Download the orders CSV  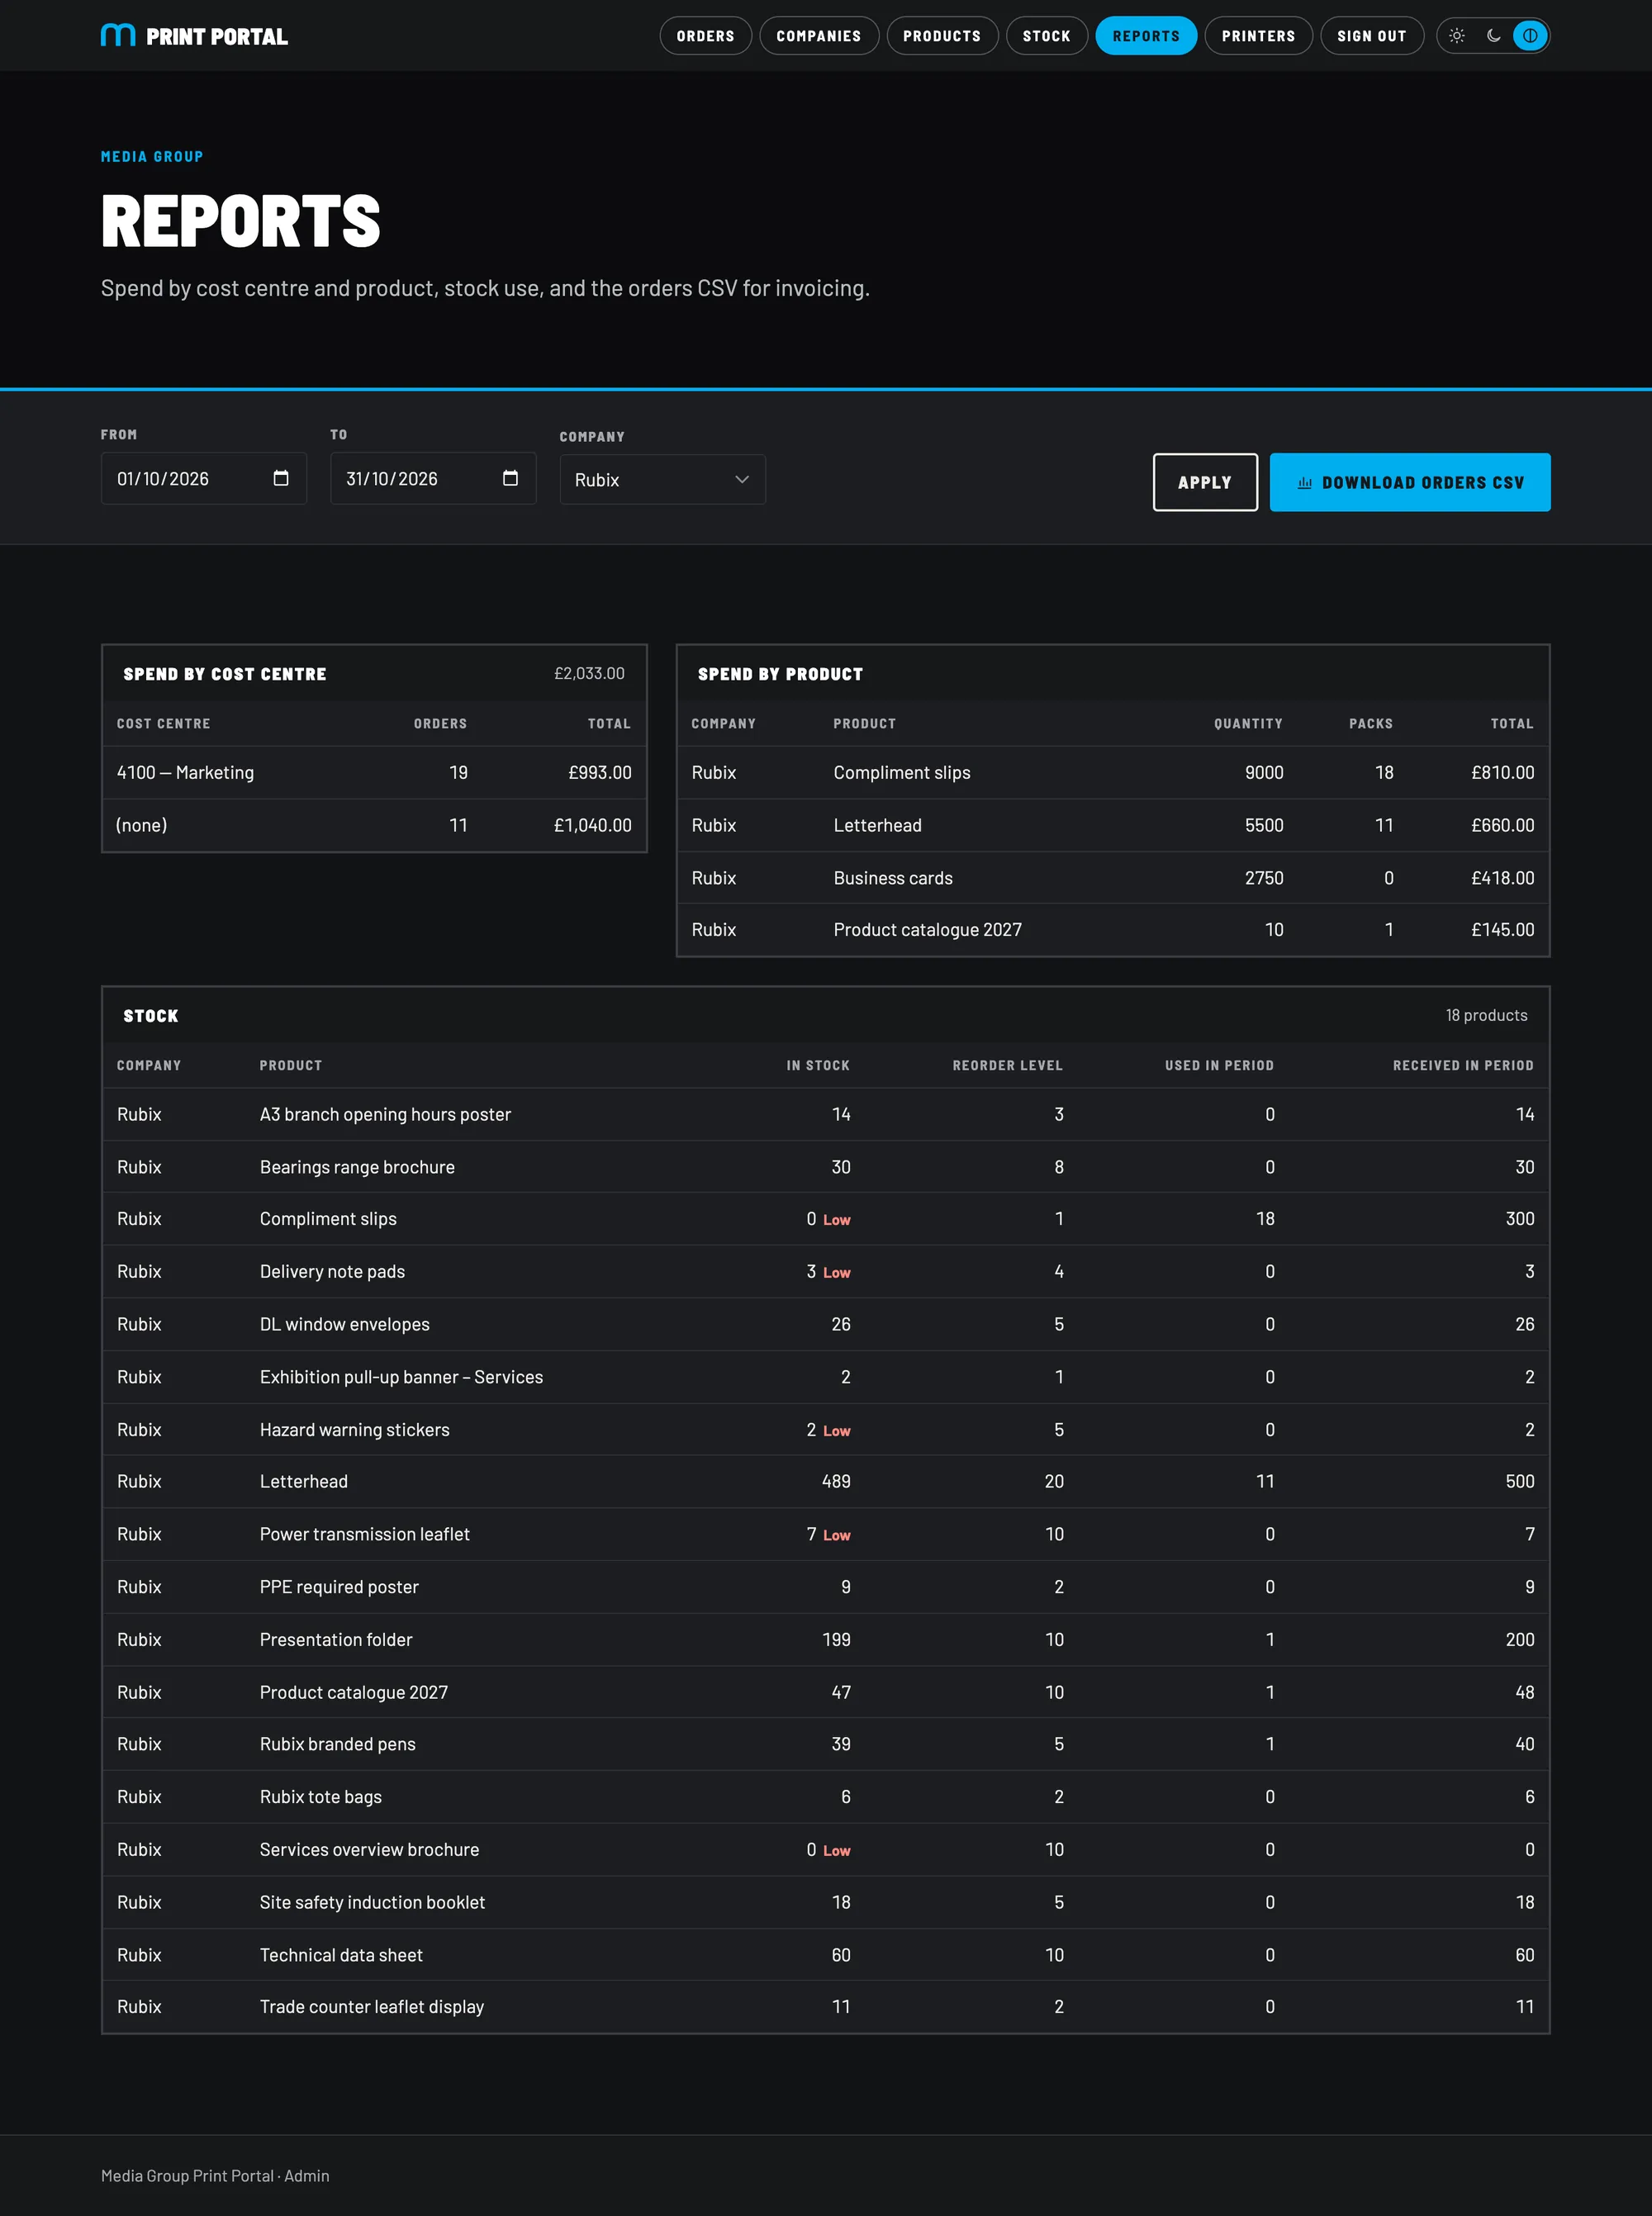1409,482
